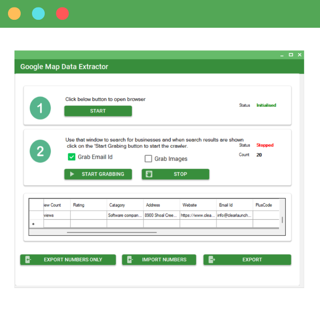Viewport: 320px width, 320px height.
Task: Click the hand icon on Stop button
Action: 149,174
